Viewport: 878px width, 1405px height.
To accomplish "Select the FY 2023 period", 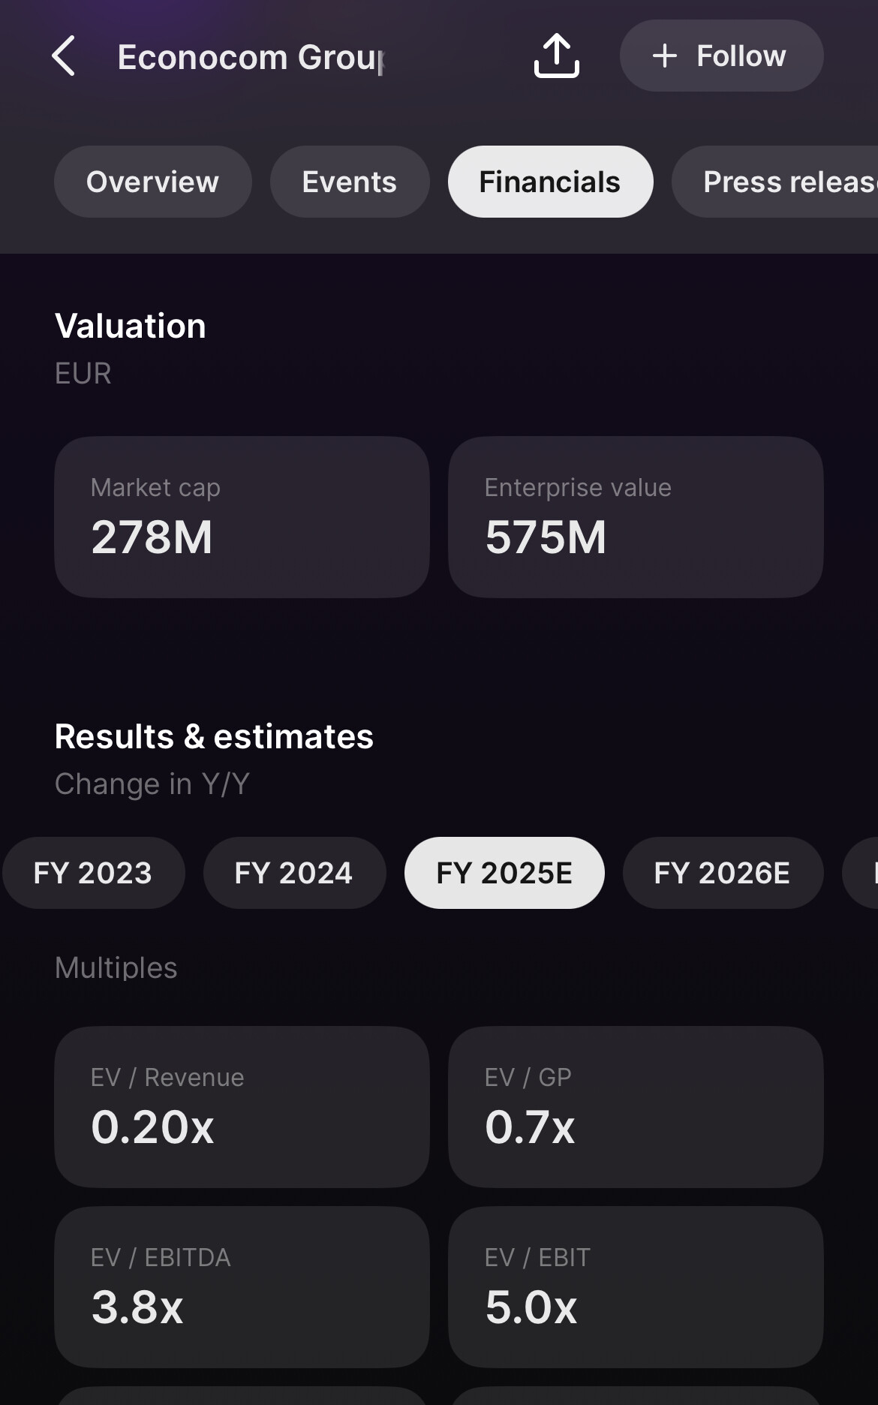I will (93, 873).
